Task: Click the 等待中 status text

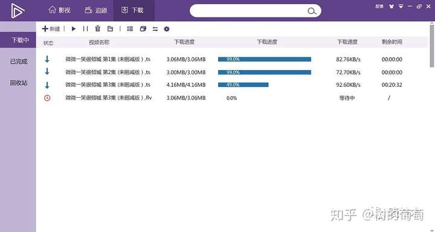Action: (347, 98)
